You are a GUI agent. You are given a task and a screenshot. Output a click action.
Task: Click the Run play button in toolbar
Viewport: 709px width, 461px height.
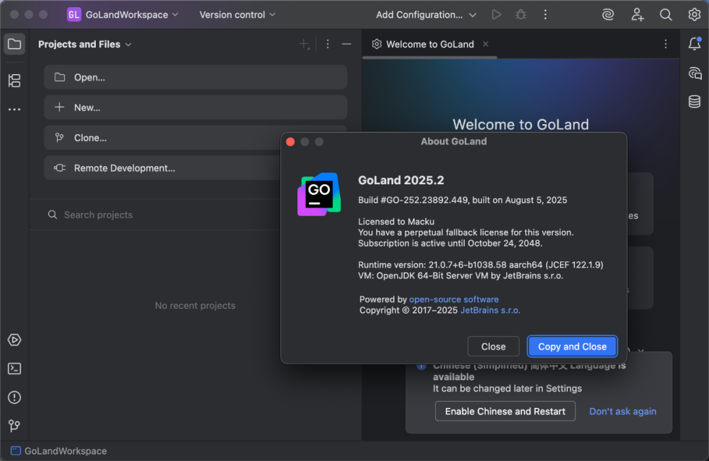(x=496, y=14)
